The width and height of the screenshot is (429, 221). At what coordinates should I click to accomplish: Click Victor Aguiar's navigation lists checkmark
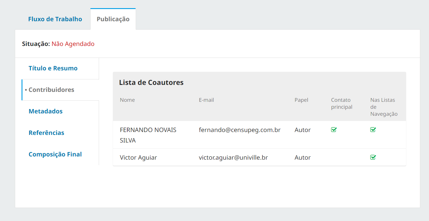(x=373, y=157)
